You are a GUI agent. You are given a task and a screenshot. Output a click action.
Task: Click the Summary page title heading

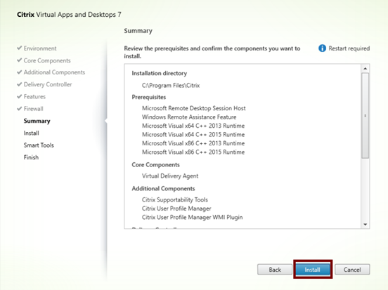tap(138, 31)
